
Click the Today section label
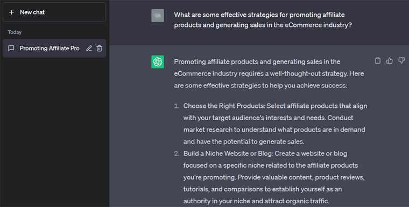click(15, 32)
